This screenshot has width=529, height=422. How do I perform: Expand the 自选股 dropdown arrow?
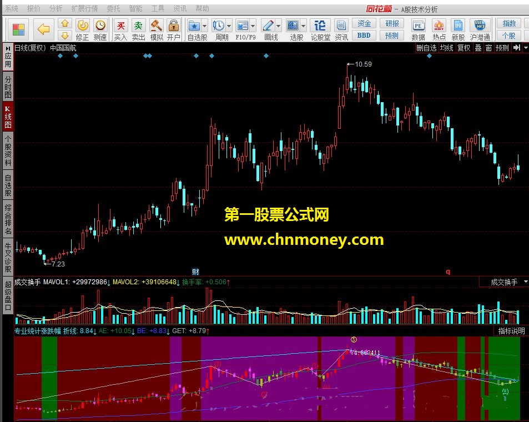[x=204, y=26]
